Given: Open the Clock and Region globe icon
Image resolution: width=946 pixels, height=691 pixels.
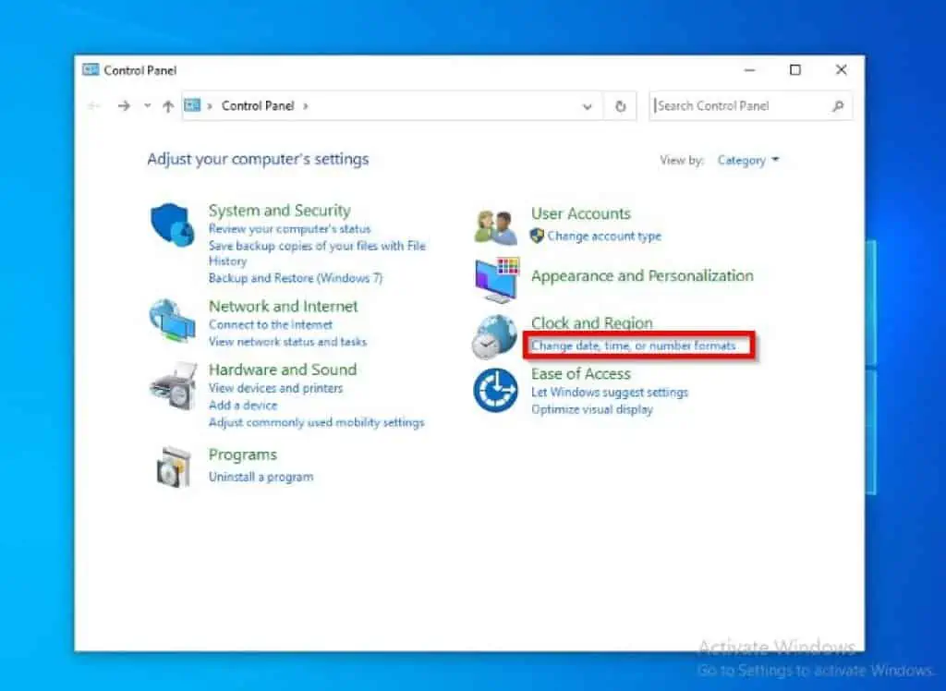Looking at the screenshot, I should (x=495, y=337).
